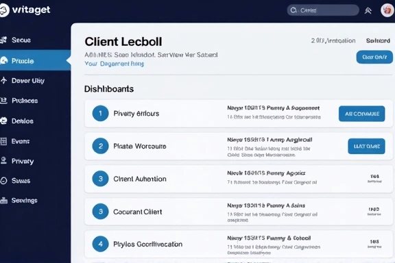The height and width of the screenshot is (263, 395).
Task: Open the Denioe sidebar icon
Action: pyautogui.click(x=3, y=121)
